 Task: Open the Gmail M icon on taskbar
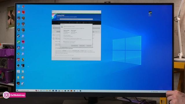pos(68,91)
